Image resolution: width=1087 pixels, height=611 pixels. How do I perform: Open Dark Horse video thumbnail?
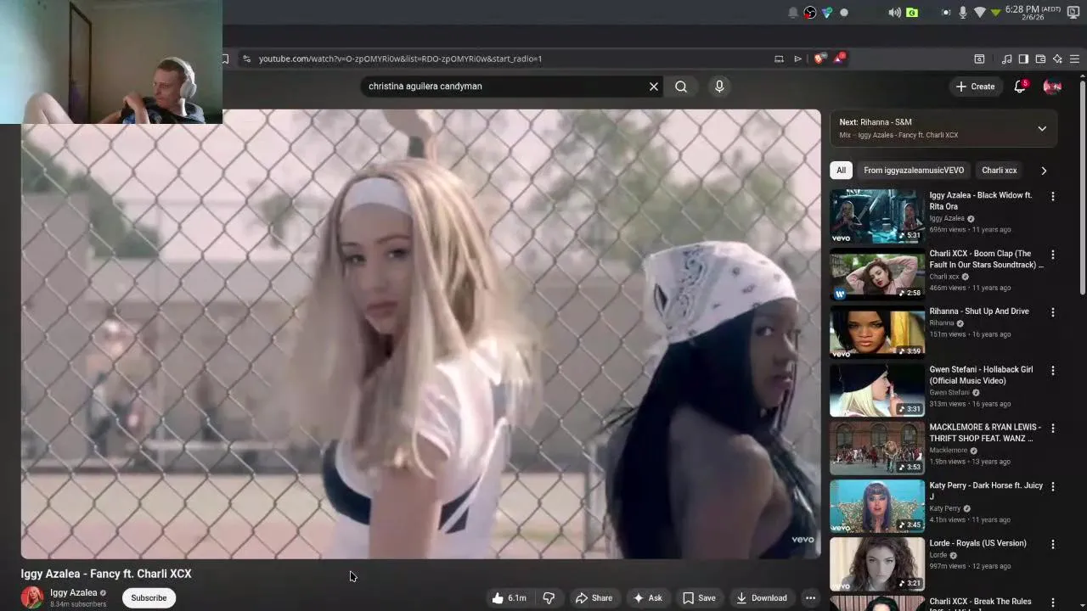(877, 506)
